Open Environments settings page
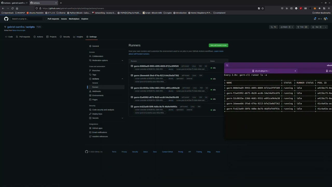 [98, 96]
